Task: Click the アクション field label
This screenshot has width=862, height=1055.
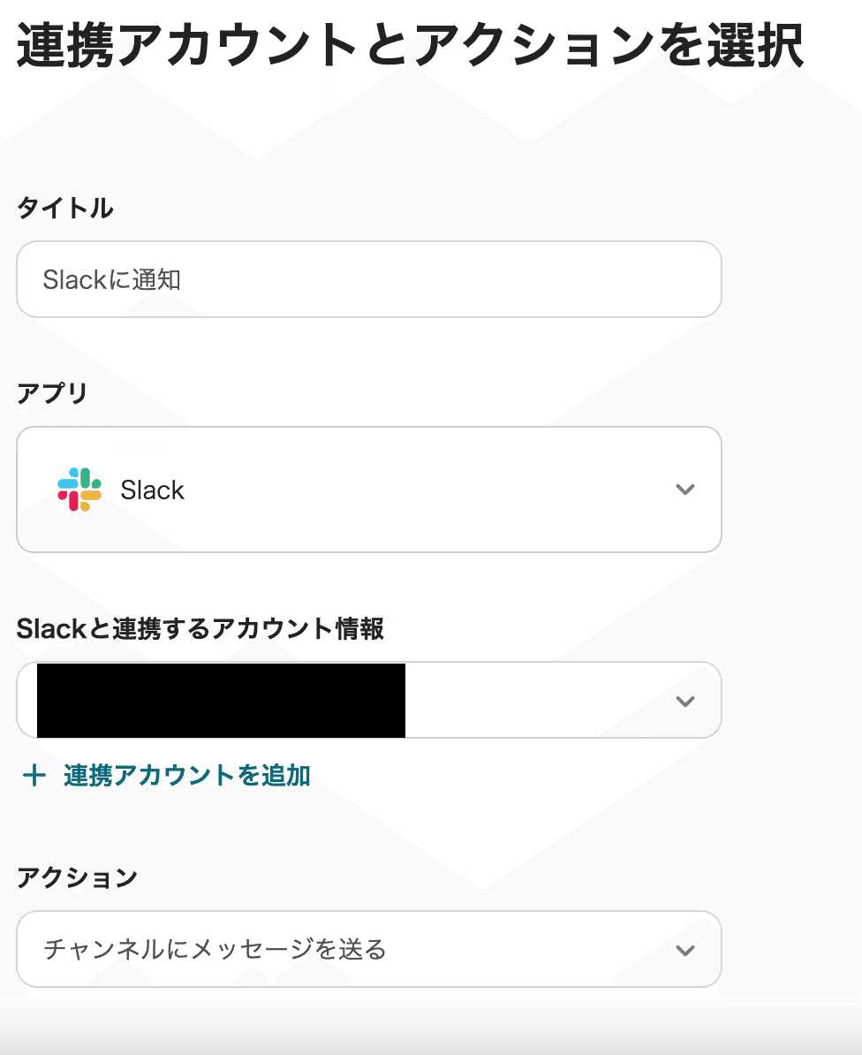Action: pos(77,877)
